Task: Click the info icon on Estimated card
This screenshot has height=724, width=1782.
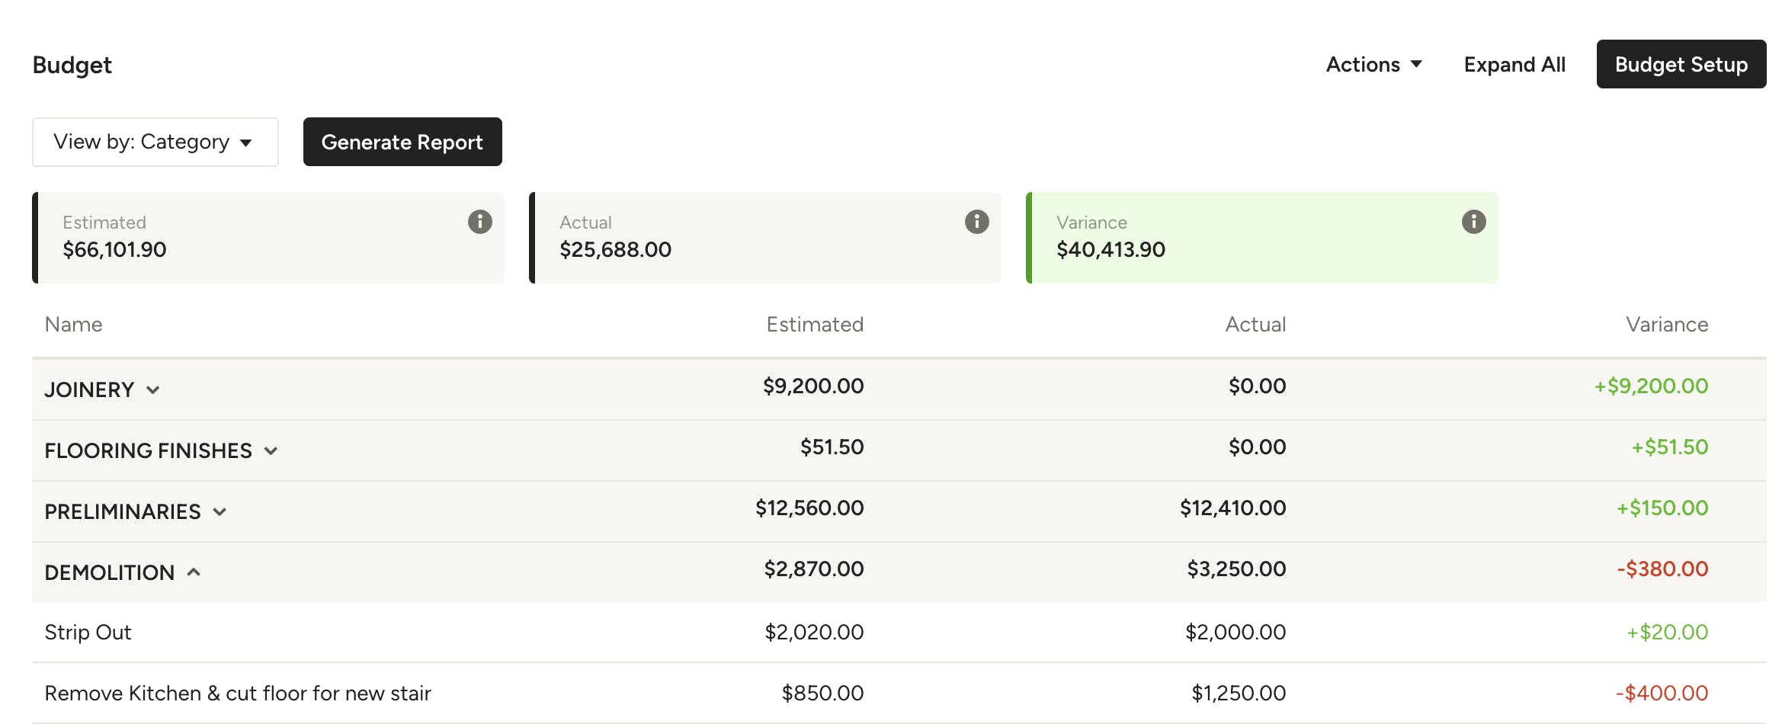Action: pyautogui.click(x=479, y=222)
